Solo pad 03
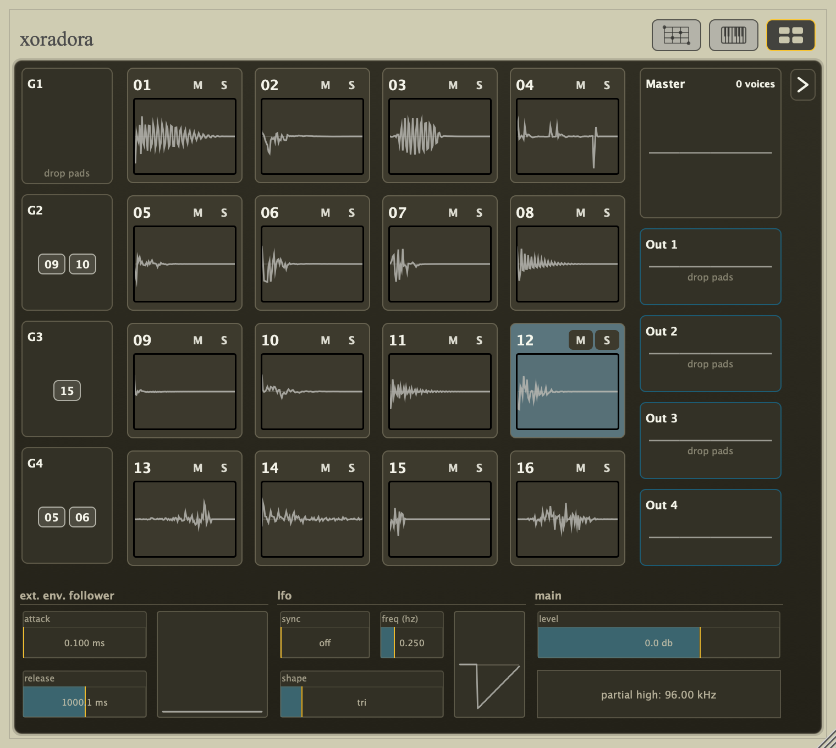 pos(479,85)
